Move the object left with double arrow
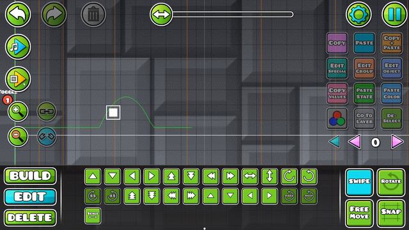This screenshot has height=230, width=409. click(210, 176)
